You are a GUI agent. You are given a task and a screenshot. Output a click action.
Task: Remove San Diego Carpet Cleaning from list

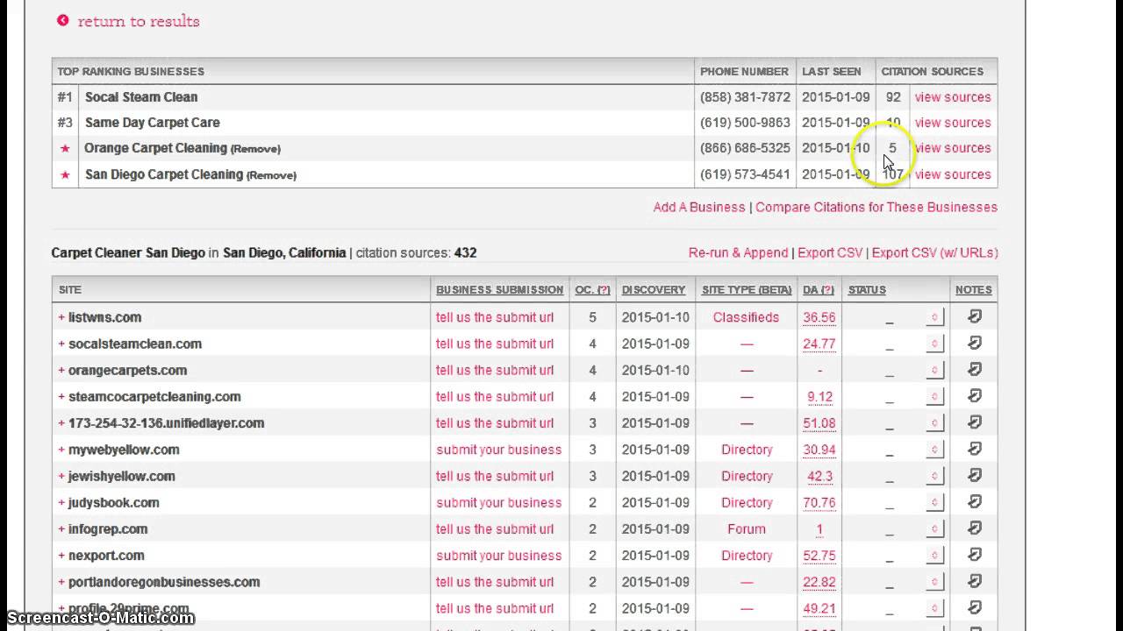(x=271, y=175)
